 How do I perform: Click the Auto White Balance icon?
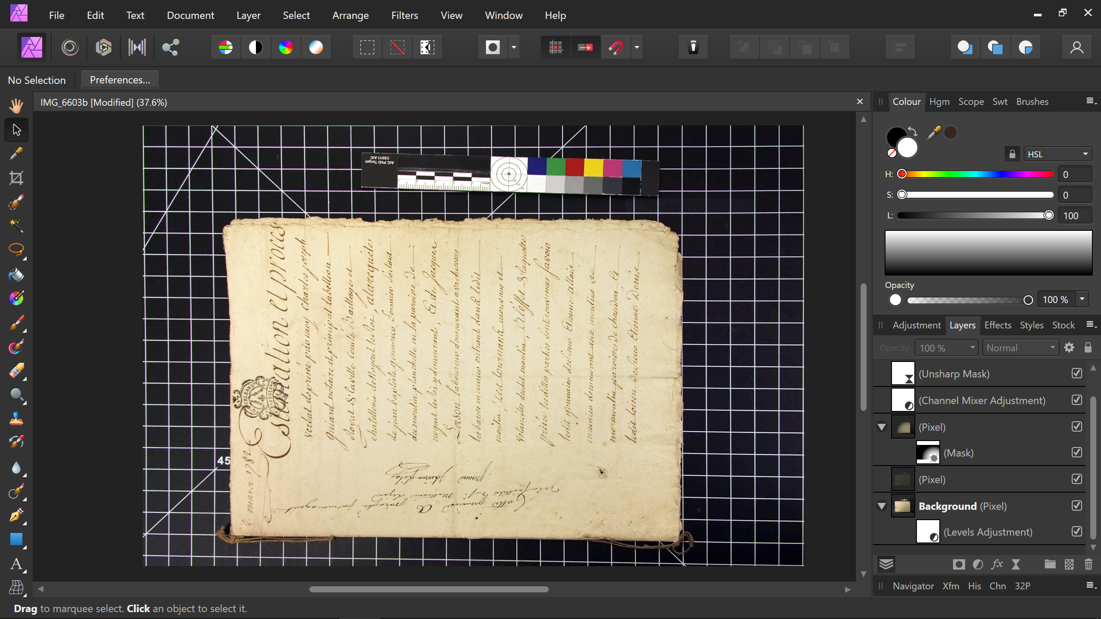[316, 47]
